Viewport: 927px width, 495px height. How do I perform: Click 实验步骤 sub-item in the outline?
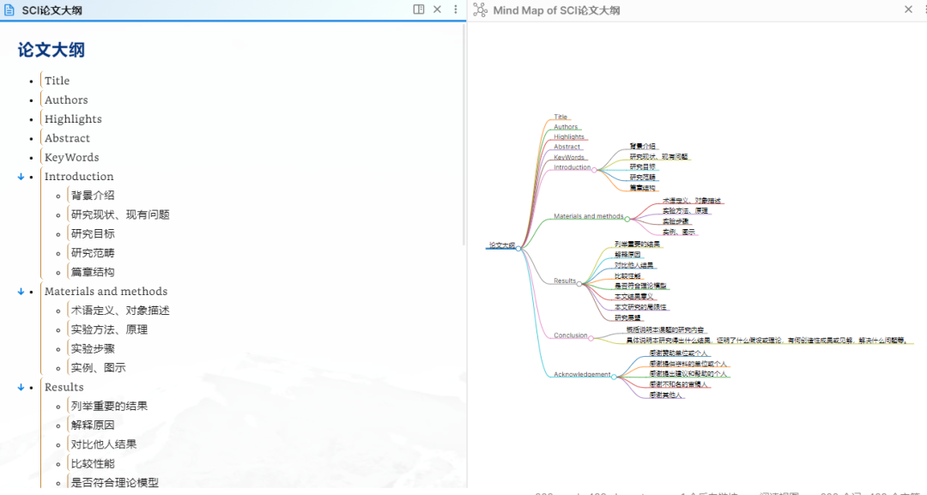click(93, 349)
